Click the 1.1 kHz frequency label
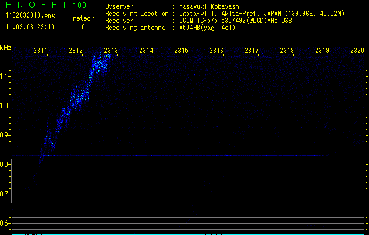 [x=5, y=76]
